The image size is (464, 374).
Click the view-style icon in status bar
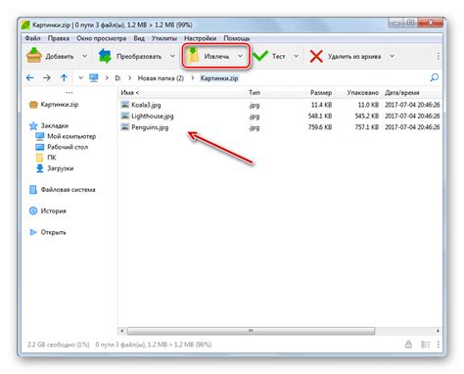pos(425,345)
